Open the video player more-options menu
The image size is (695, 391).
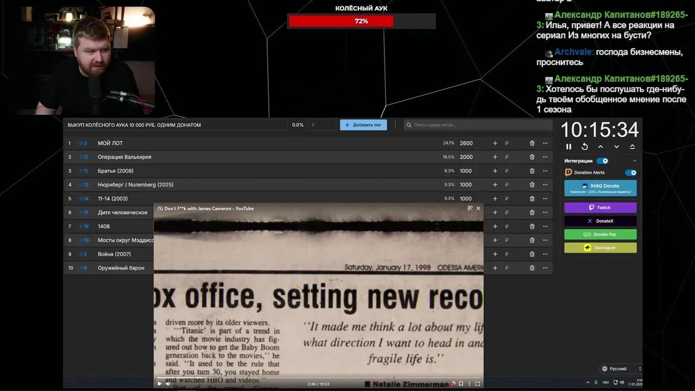pyautogui.click(x=469, y=383)
